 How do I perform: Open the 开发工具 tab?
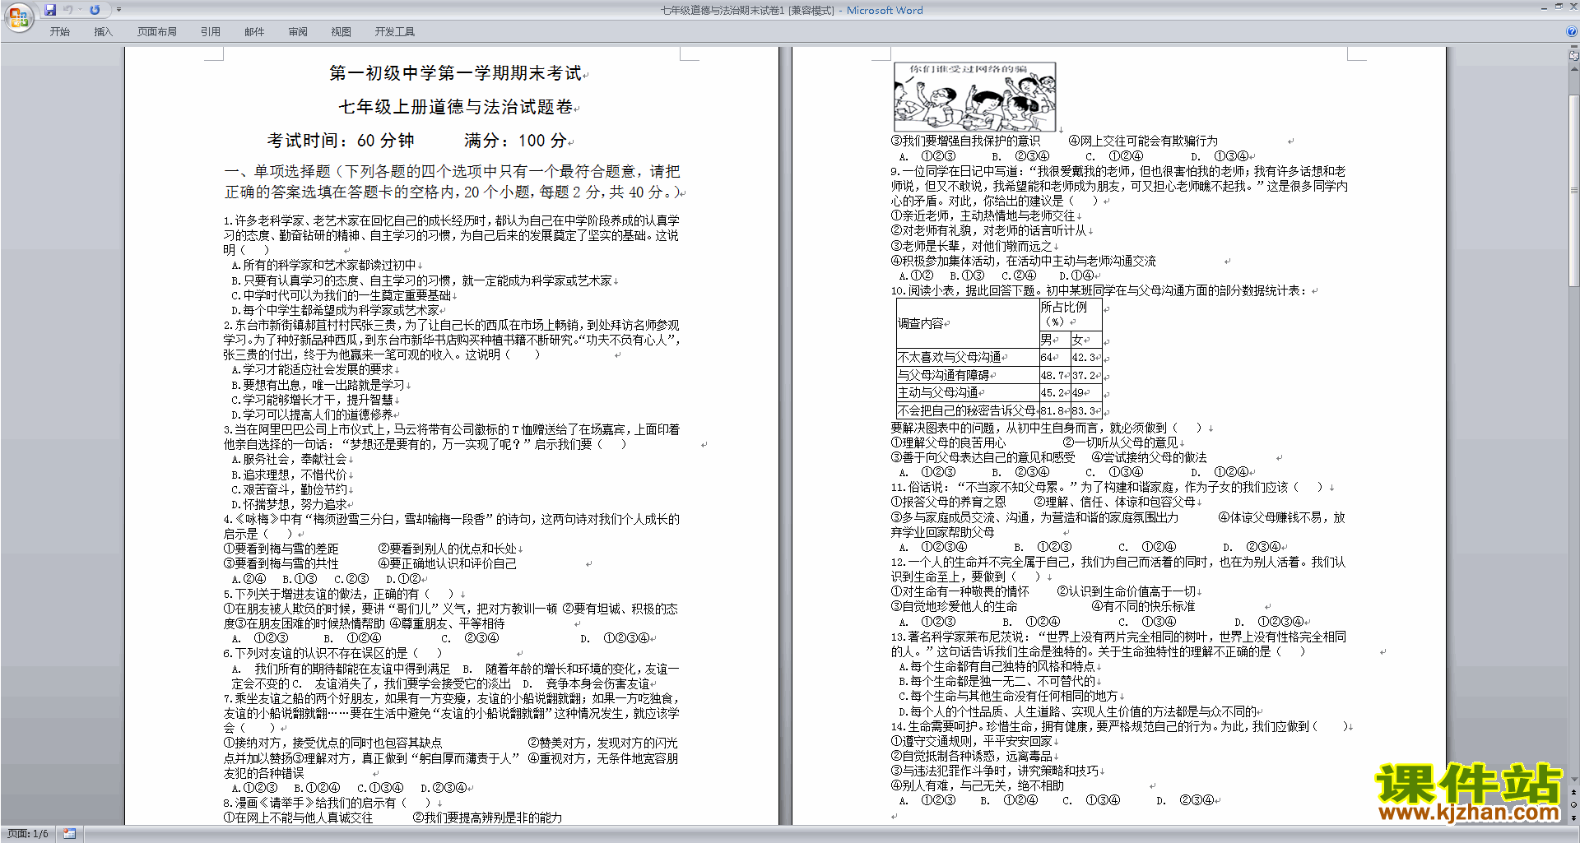pos(395,32)
